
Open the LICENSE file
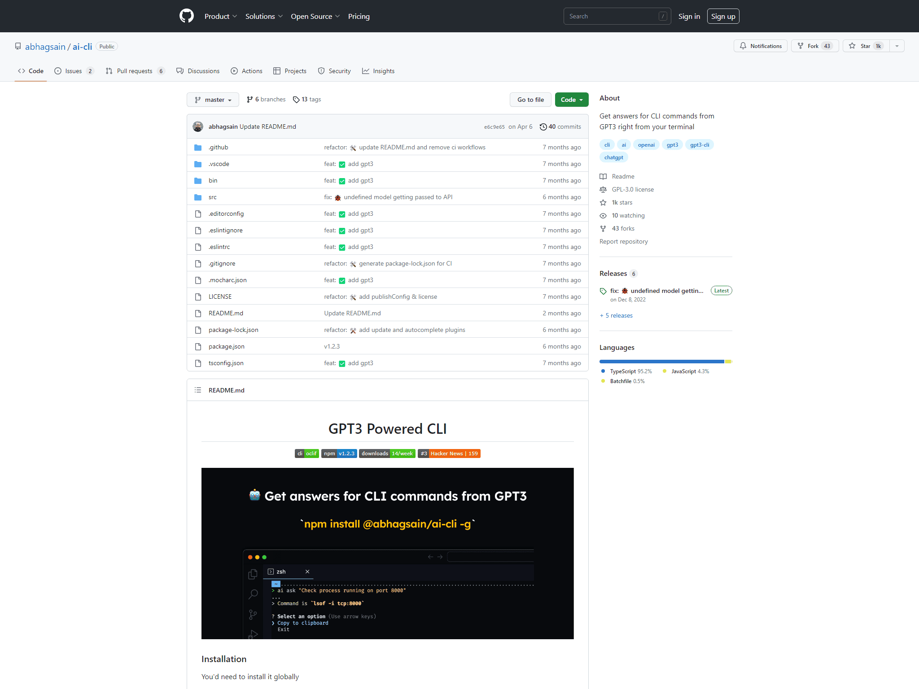point(220,297)
